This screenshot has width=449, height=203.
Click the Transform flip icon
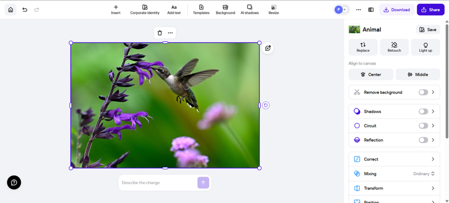[x=357, y=188]
